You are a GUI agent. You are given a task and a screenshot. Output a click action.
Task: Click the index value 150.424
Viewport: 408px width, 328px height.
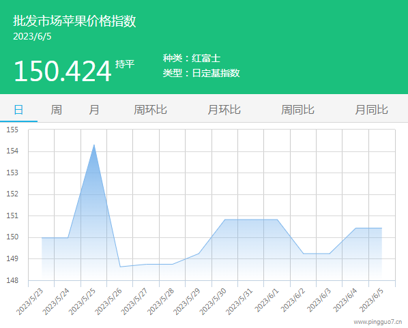[x=63, y=71]
